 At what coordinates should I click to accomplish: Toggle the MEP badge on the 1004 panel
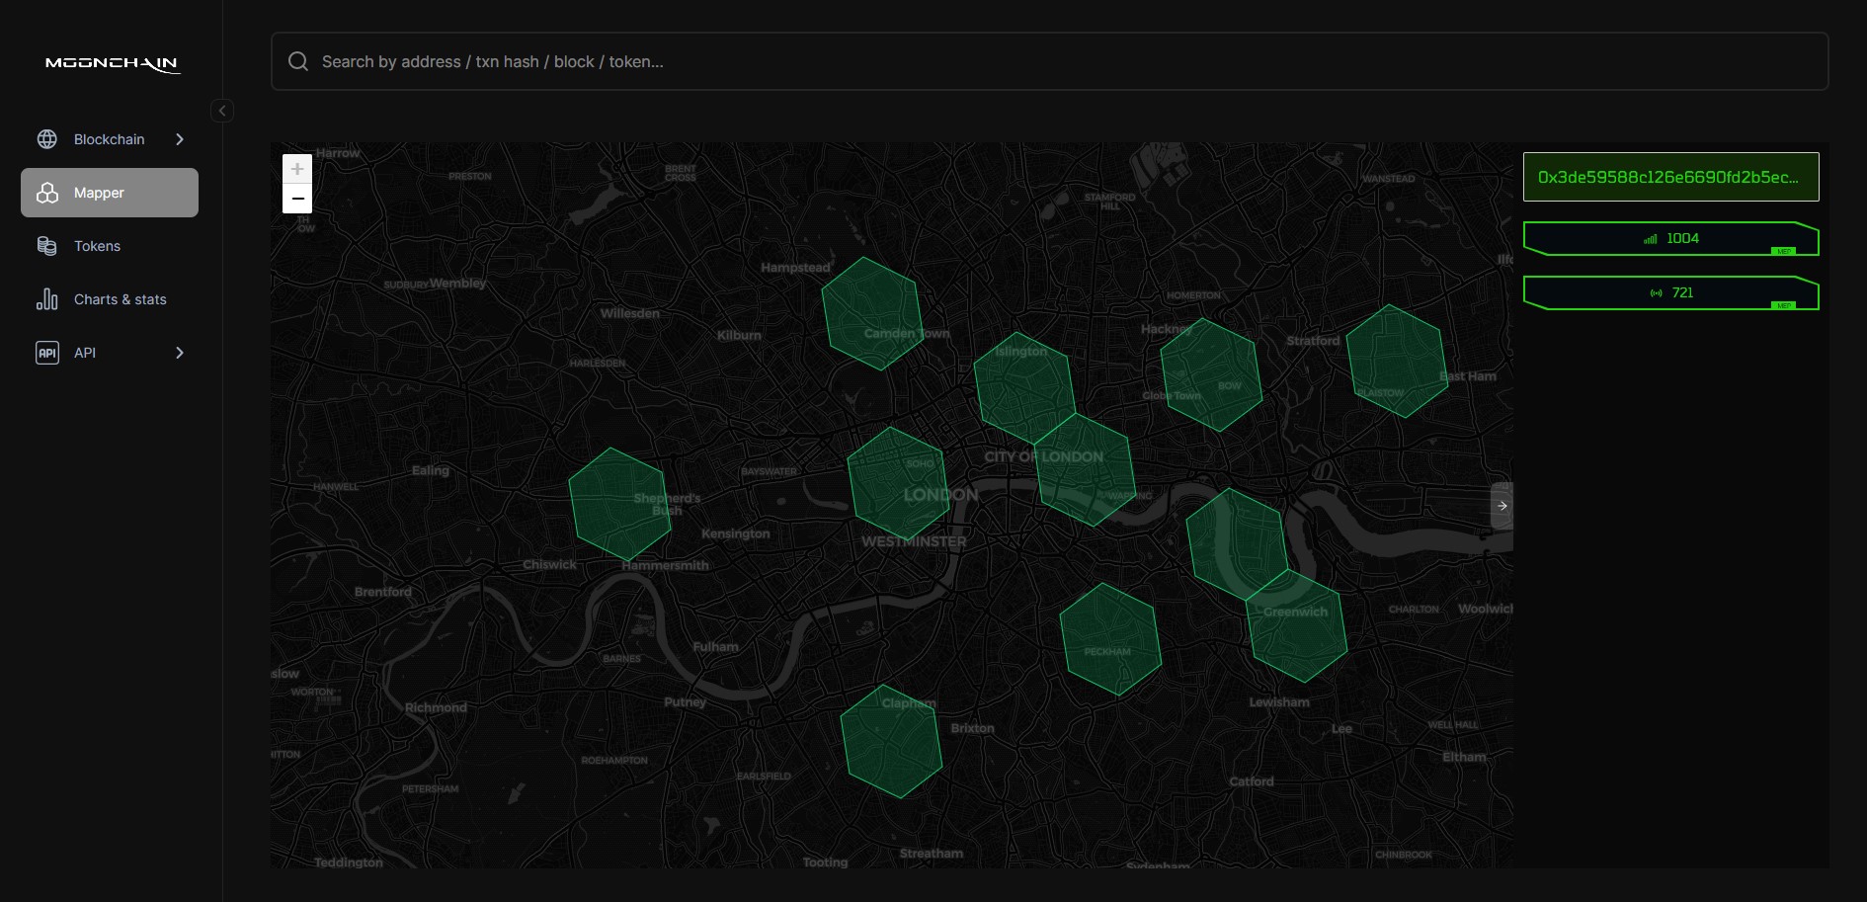[1782, 251]
